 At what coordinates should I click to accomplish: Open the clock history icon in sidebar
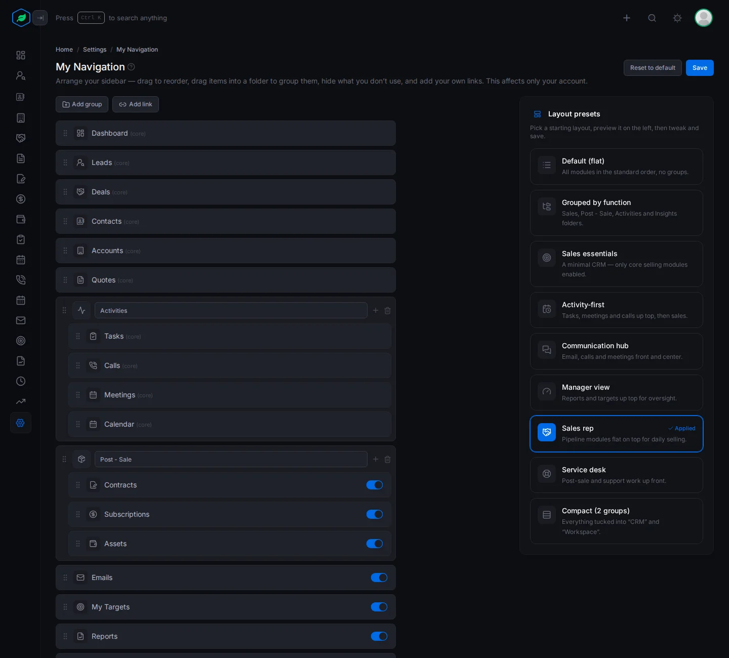[x=21, y=381]
